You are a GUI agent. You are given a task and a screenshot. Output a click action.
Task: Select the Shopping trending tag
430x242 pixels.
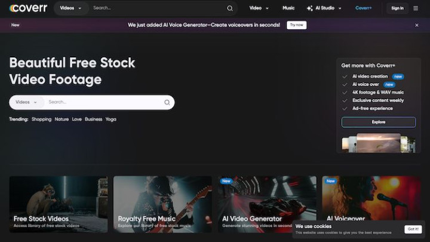tap(41, 120)
